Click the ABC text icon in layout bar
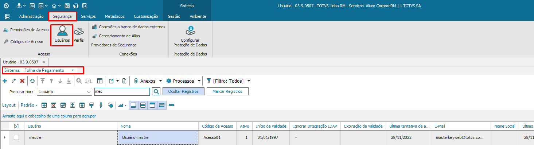The image size is (534, 149). [172, 105]
